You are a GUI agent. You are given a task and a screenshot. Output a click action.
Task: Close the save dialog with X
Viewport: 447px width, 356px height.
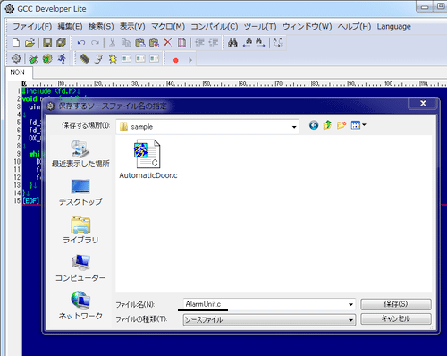click(423, 104)
